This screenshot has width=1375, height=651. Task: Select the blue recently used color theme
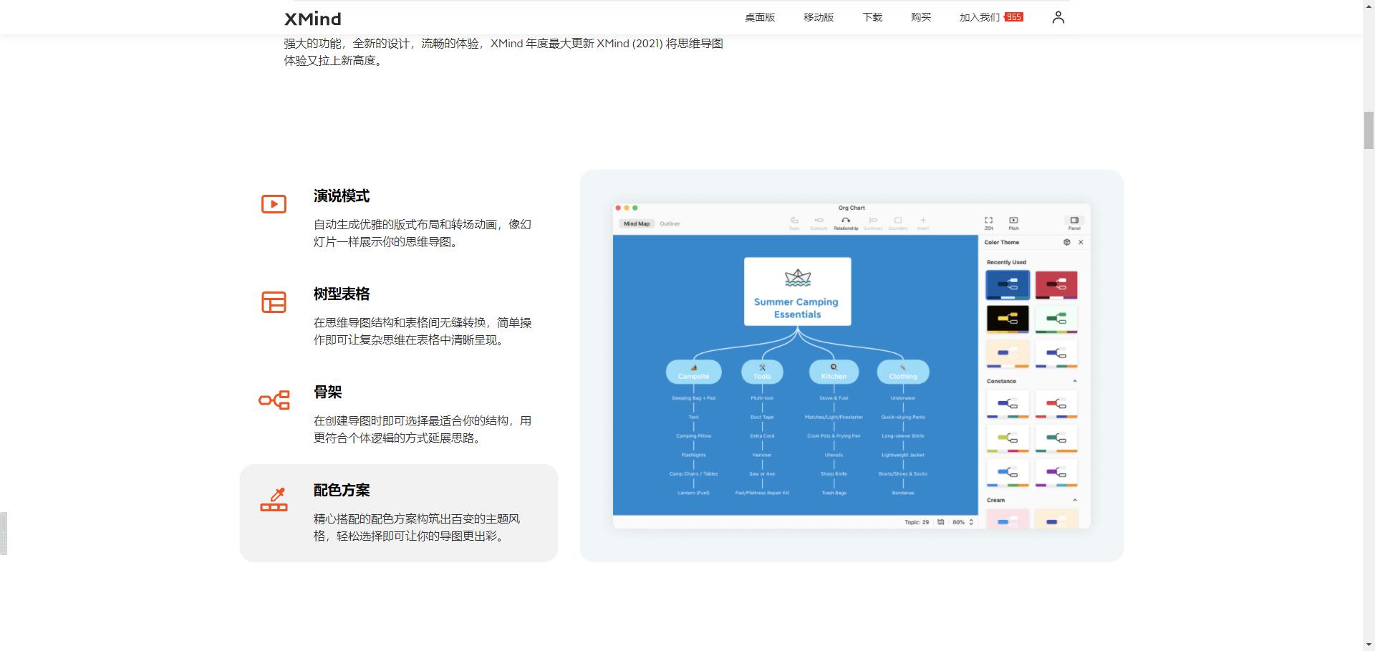pyautogui.click(x=1008, y=284)
